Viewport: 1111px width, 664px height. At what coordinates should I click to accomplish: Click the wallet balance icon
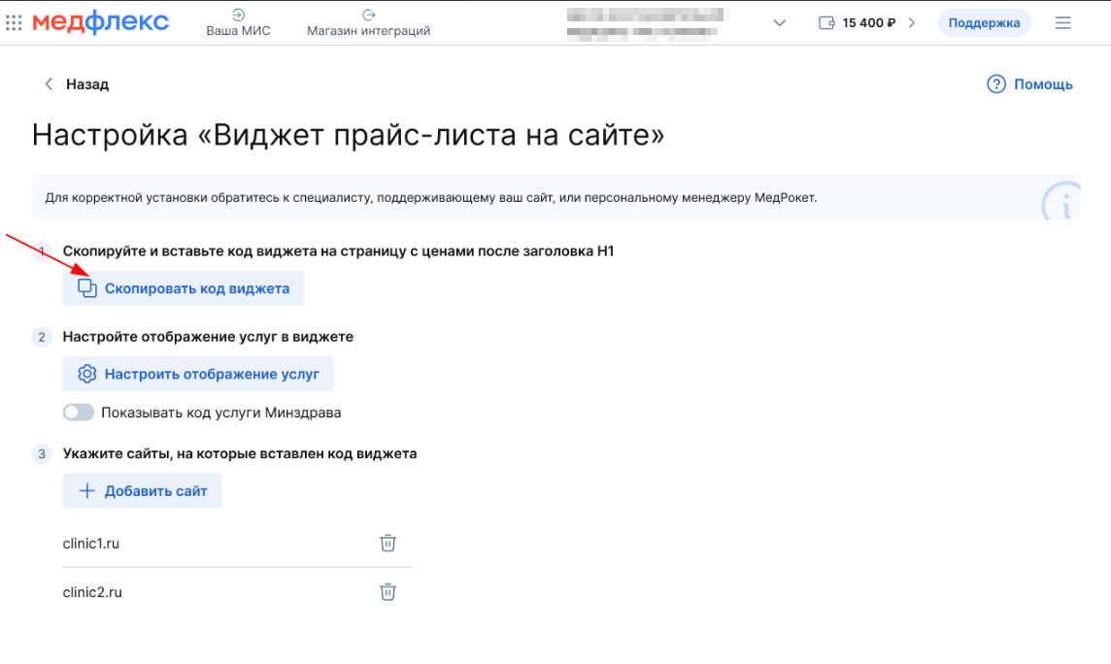(827, 23)
